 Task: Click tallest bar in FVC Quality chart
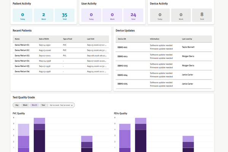[40, 135]
